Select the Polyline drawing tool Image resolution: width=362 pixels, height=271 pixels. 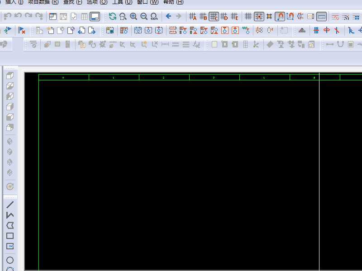10,215
